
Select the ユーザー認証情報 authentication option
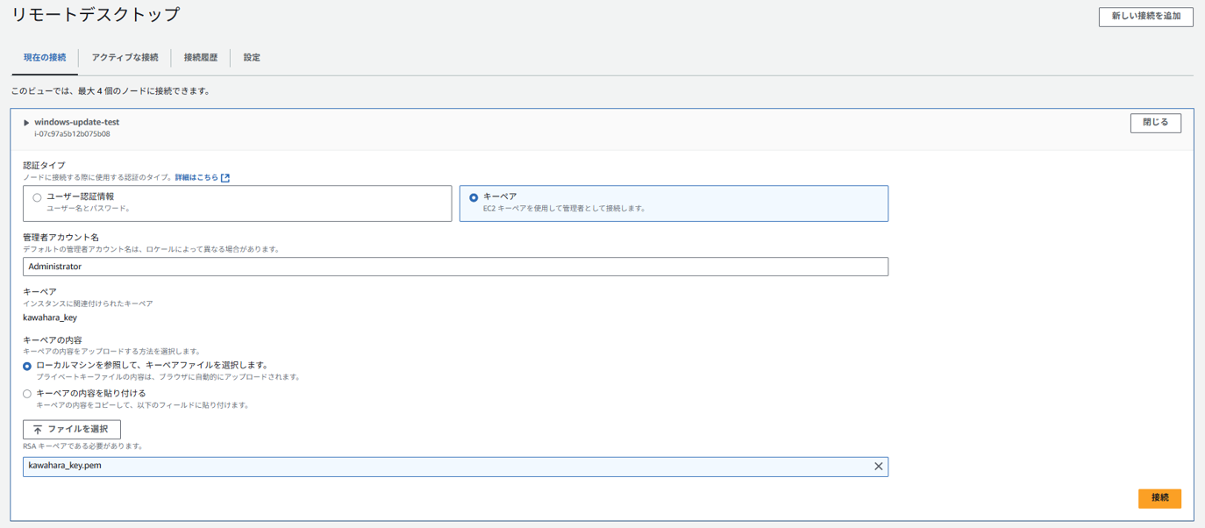click(x=37, y=197)
